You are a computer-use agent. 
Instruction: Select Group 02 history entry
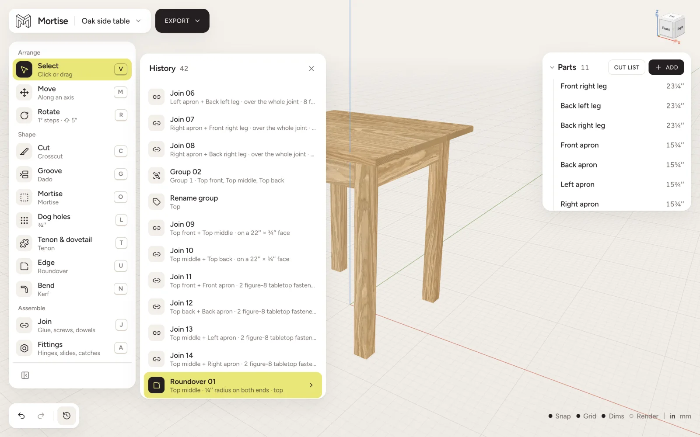(x=233, y=176)
